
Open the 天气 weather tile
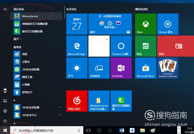(77, 68)
